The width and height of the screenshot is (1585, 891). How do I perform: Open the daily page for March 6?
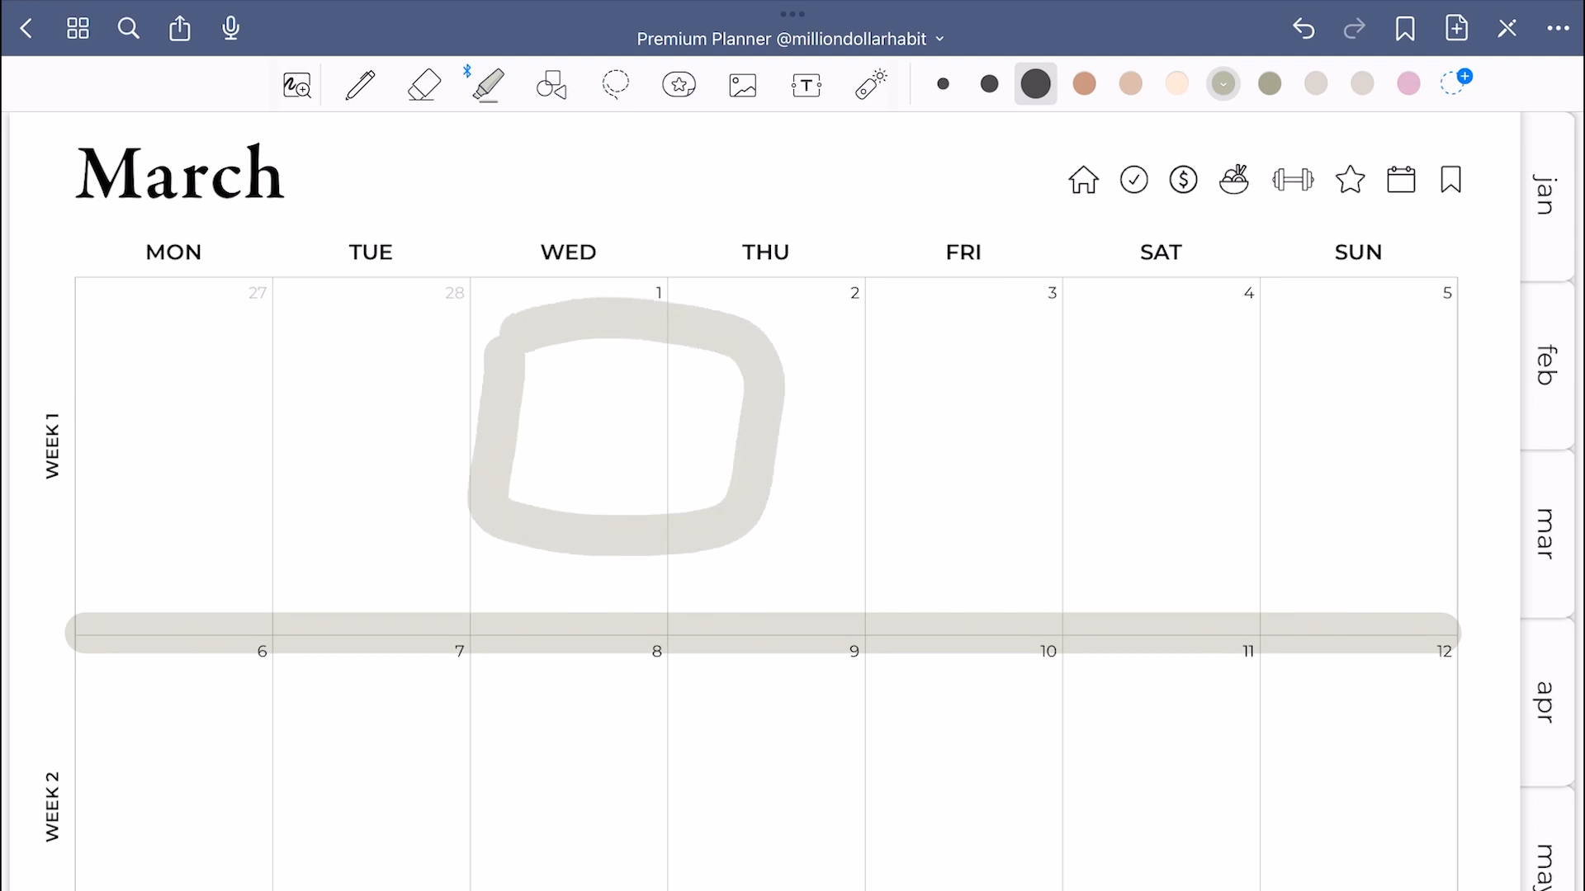click(263, 651)
